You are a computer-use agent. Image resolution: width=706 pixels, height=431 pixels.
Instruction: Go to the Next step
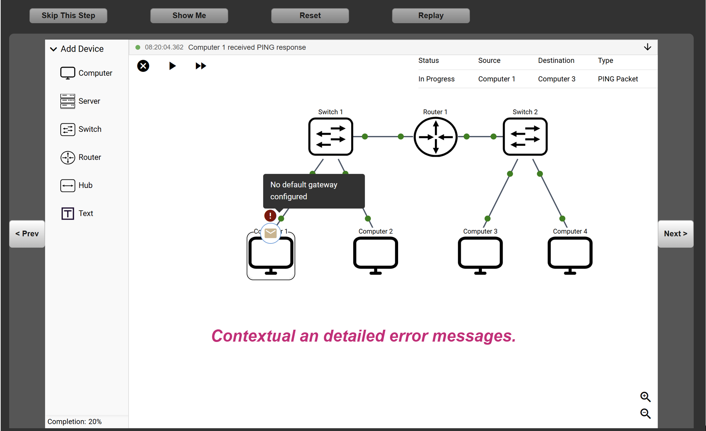pyautogui.click(x=675, y=234)
